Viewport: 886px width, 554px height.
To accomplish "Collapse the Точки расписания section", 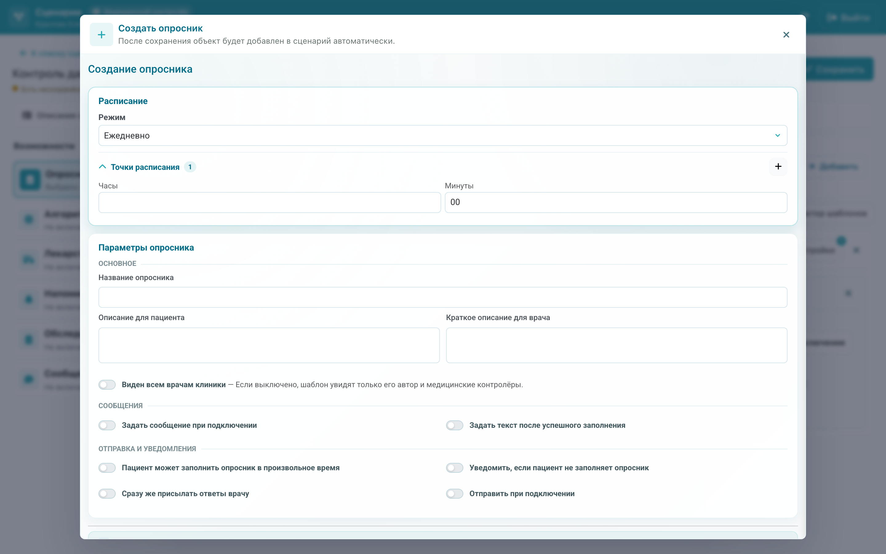I will click(x=102, y=167).
